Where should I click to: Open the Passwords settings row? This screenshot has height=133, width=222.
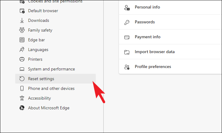145,22
